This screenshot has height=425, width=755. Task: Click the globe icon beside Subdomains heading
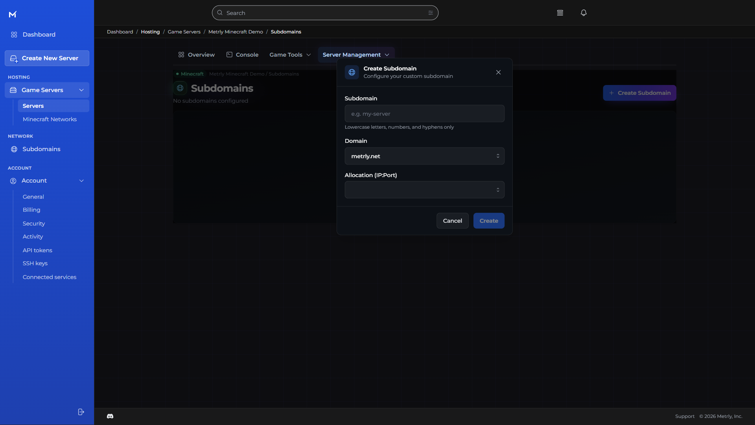(180, 88)
